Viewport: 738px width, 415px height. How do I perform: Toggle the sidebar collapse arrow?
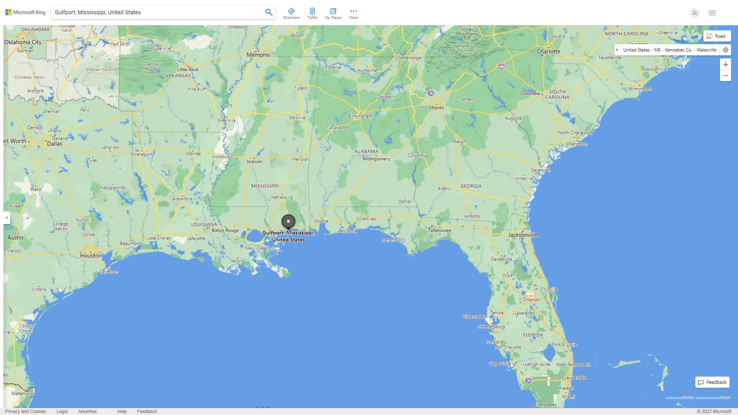click(6, 218)
